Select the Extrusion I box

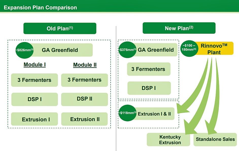(35, 119)
